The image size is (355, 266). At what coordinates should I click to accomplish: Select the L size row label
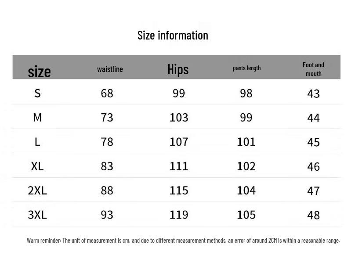[37, 142]
